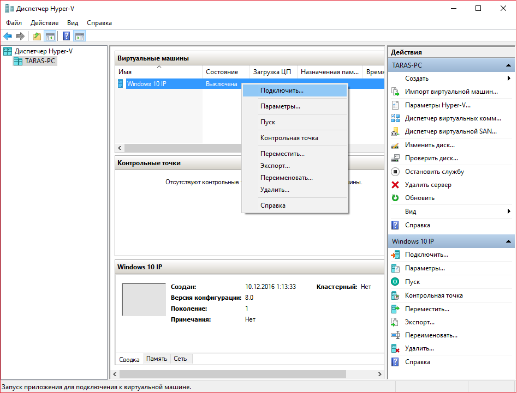The image size is (517, 393).
Task: Open the Файл menu
Action: click(14, 23)
